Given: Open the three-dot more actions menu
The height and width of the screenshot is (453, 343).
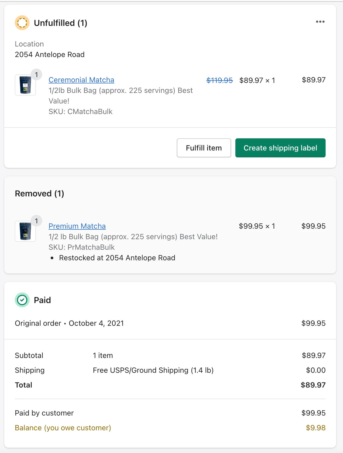Looking at the screenshot, I should (320, 22).
